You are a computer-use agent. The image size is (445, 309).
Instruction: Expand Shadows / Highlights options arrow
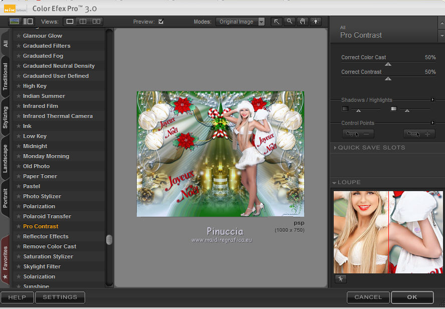tap(432, 100)
